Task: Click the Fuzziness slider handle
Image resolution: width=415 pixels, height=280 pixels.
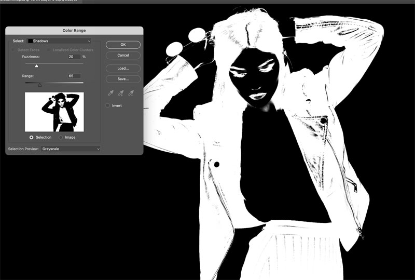Action: tap(36, 66)
